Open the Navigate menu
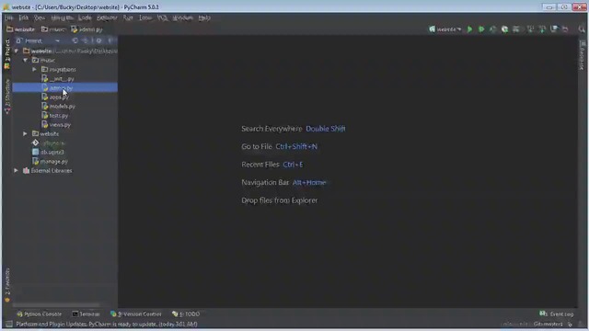589x331 pixels. click(x=62, y=17)
